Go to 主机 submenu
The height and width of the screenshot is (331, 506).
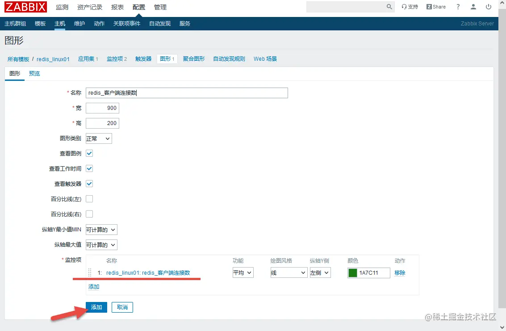[x=60, y=24]
